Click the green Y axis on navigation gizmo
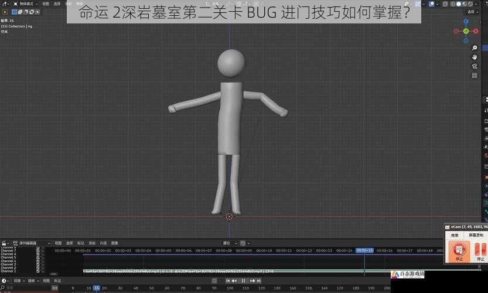 tap(466, 31)
